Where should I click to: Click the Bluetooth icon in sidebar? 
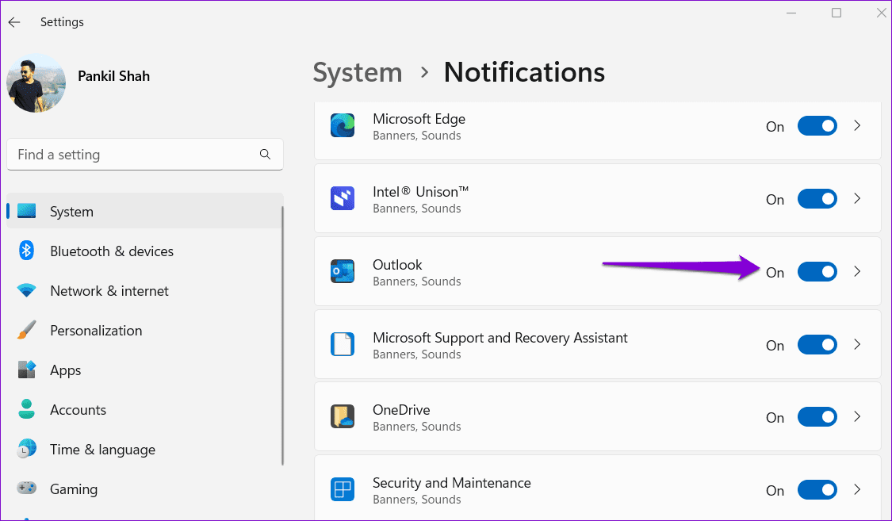(26, 251)
